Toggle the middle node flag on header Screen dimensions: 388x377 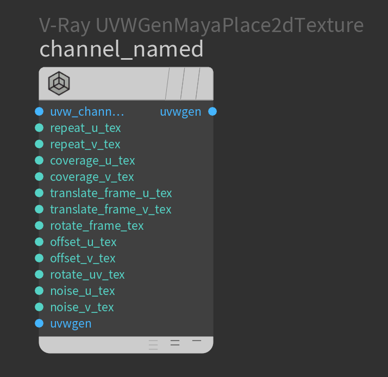[190, 83]
